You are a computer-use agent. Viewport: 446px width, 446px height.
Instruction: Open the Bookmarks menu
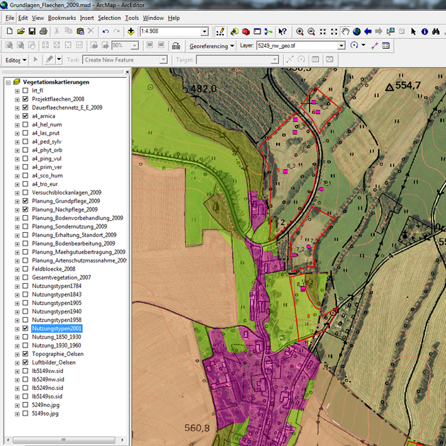point(62,18)
